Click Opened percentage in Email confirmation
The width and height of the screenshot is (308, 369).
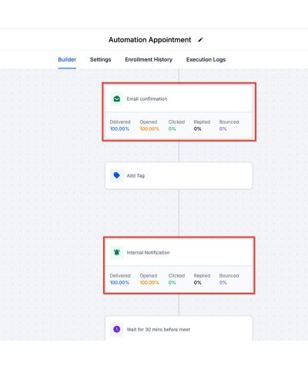click(x=149, y=128)
